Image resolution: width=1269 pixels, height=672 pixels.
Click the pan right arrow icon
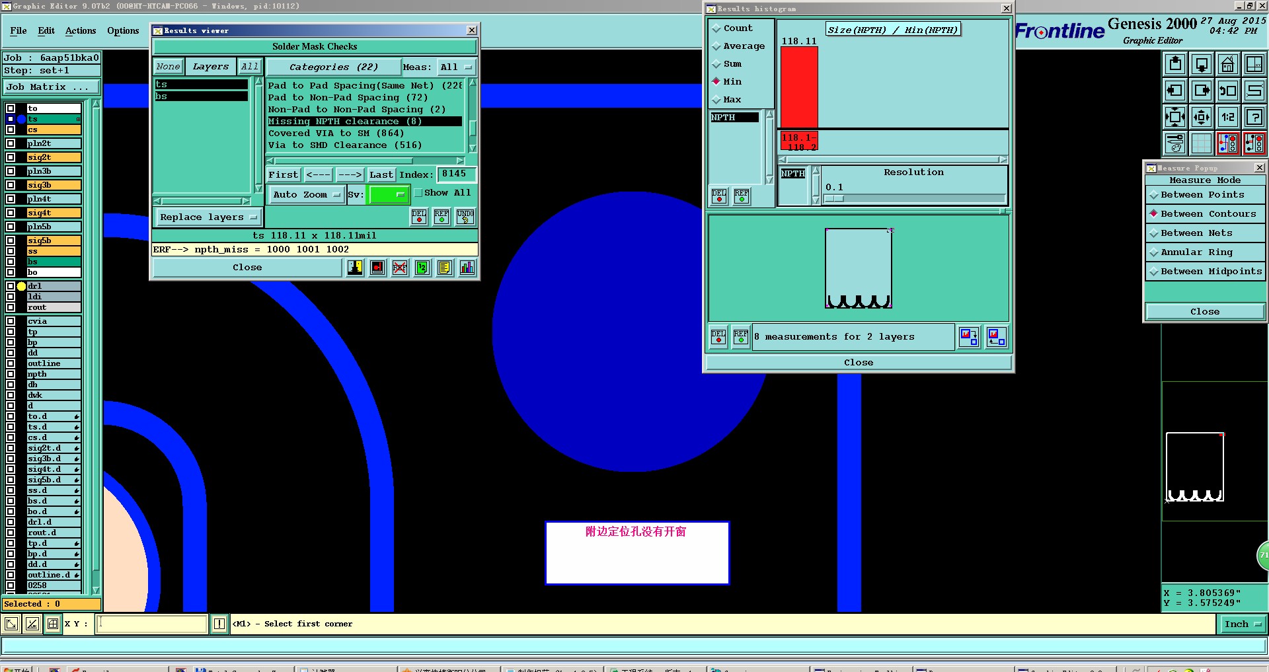pyautogui.click(x=1202, y=91)
